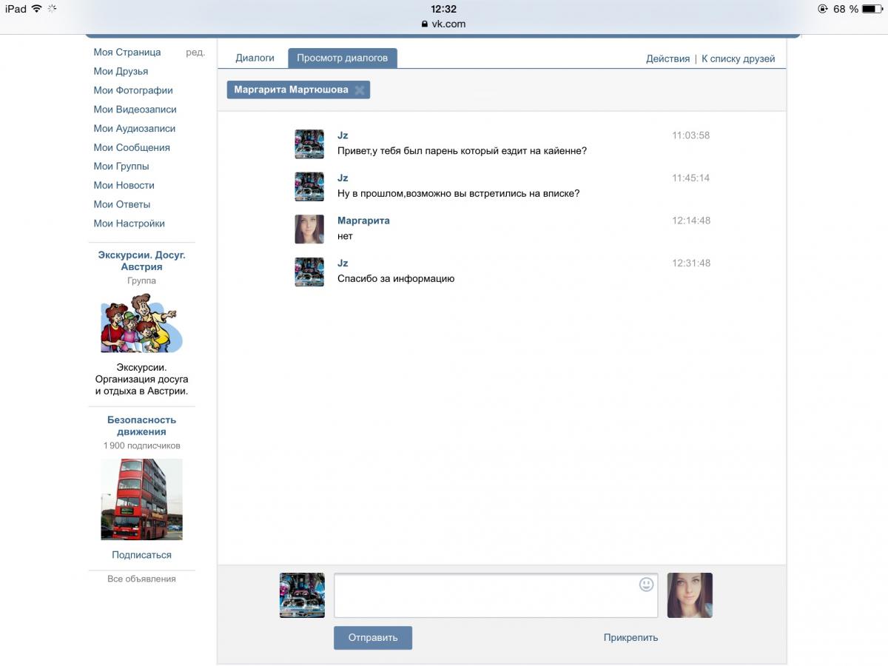Open Мои Ответы
Screen dimensions: 888x666
click(x=122, y=204)
